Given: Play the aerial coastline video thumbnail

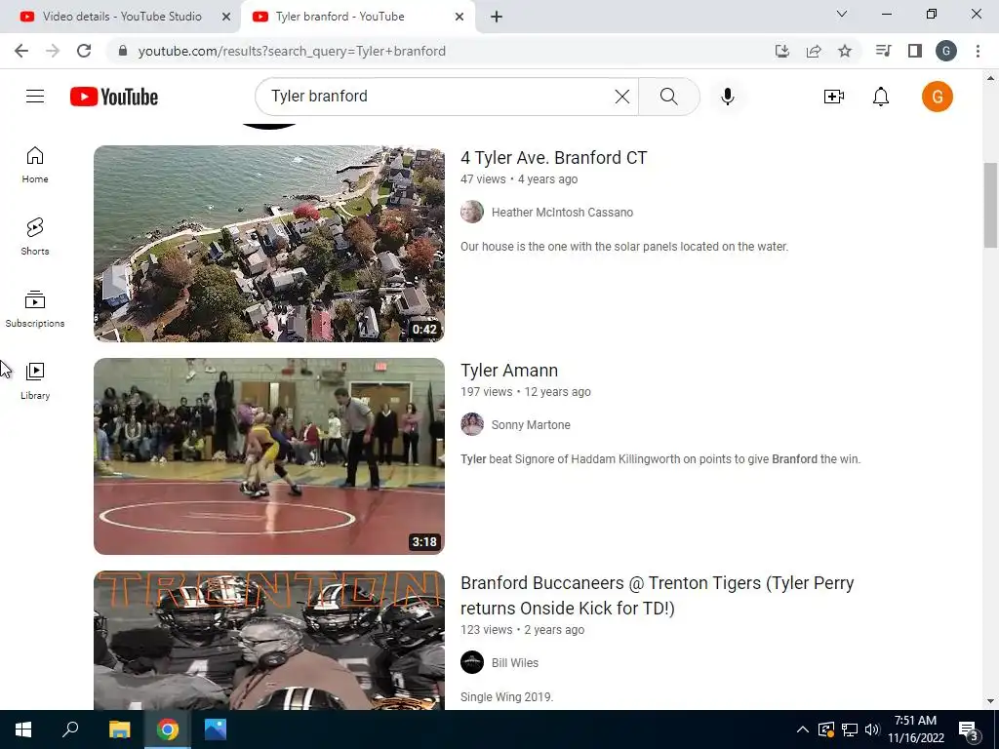Looking at the screenshot, I should (269, 244).
